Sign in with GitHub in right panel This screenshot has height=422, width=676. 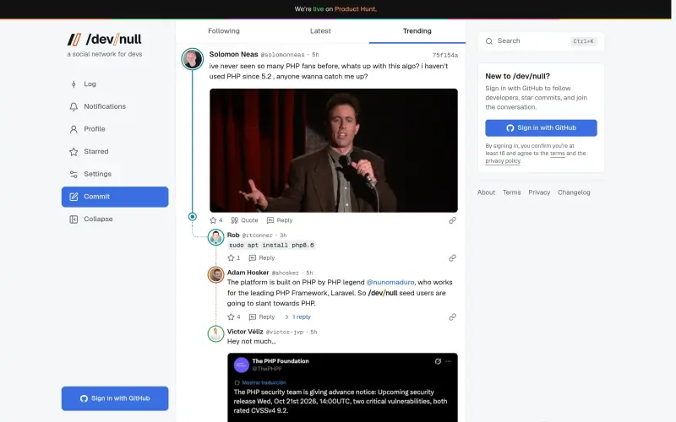(541, 128)
